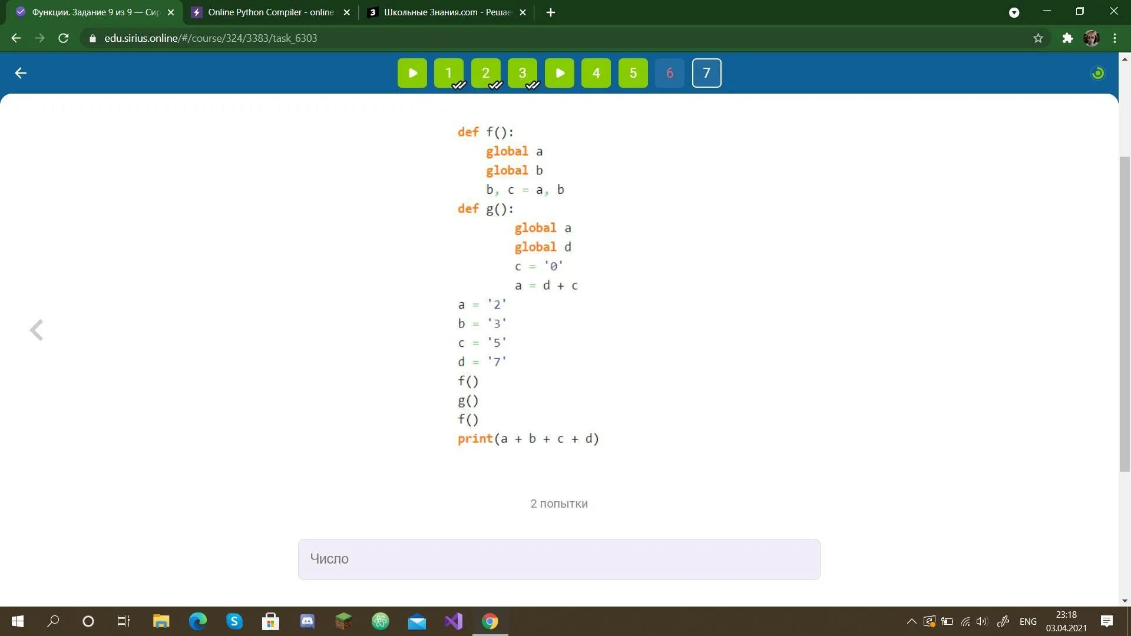Select task number 4 button

[x=596, y=73]
